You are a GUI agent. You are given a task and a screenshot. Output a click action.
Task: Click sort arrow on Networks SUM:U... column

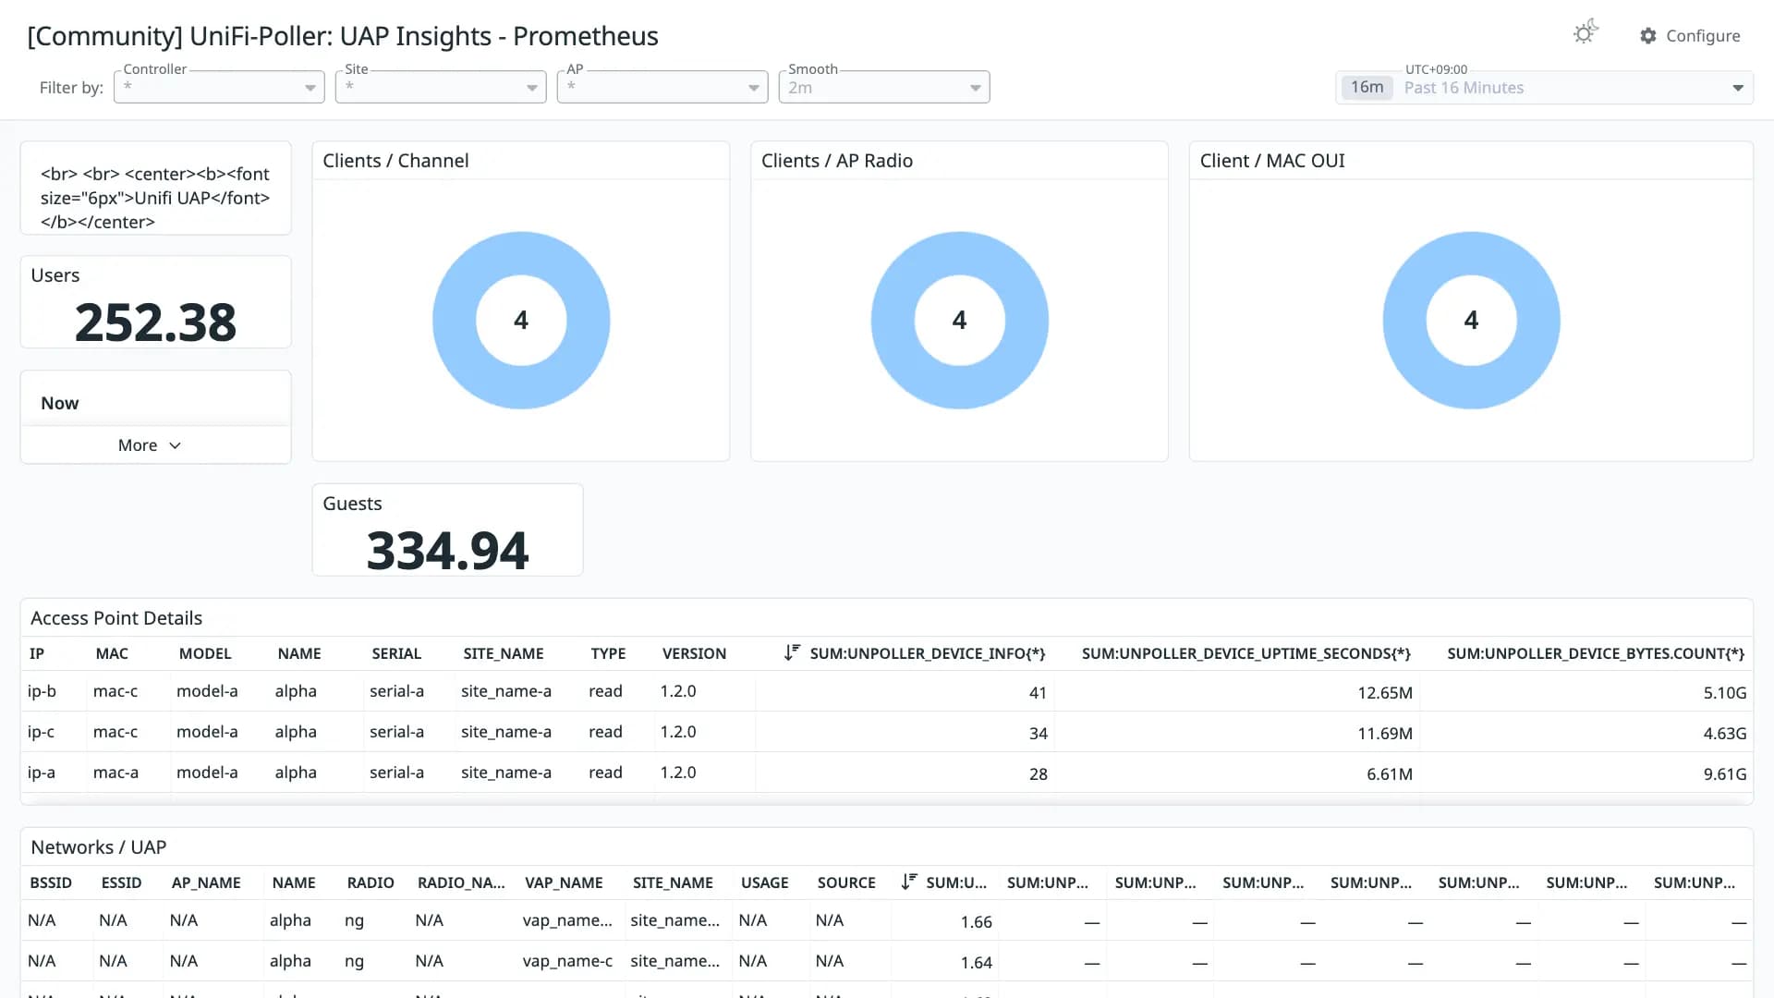909,882
